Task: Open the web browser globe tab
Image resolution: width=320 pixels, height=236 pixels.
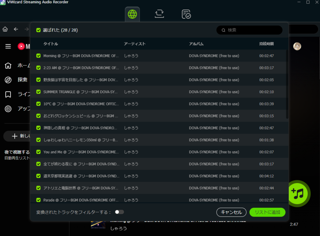Action: (132, 14)
